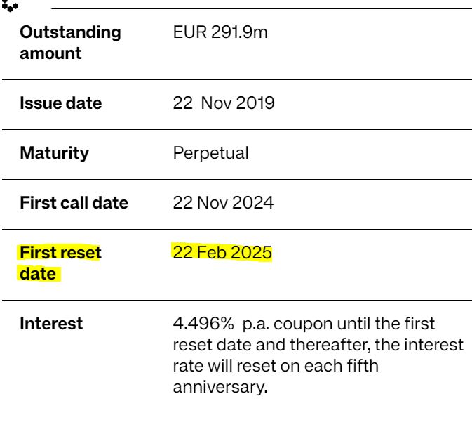The width and height of the screenshot is (472, 427).
Task: Click the Perpetual maturity value
Action: pyautogui.click(x=210, y=153)
